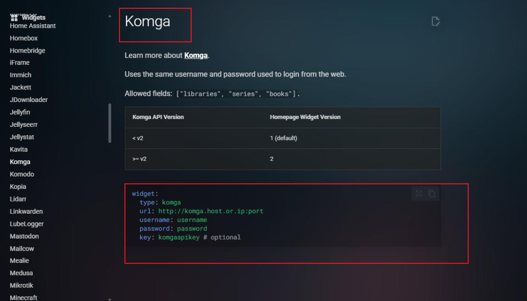Click the Komga page title heading

pos(147,21)
